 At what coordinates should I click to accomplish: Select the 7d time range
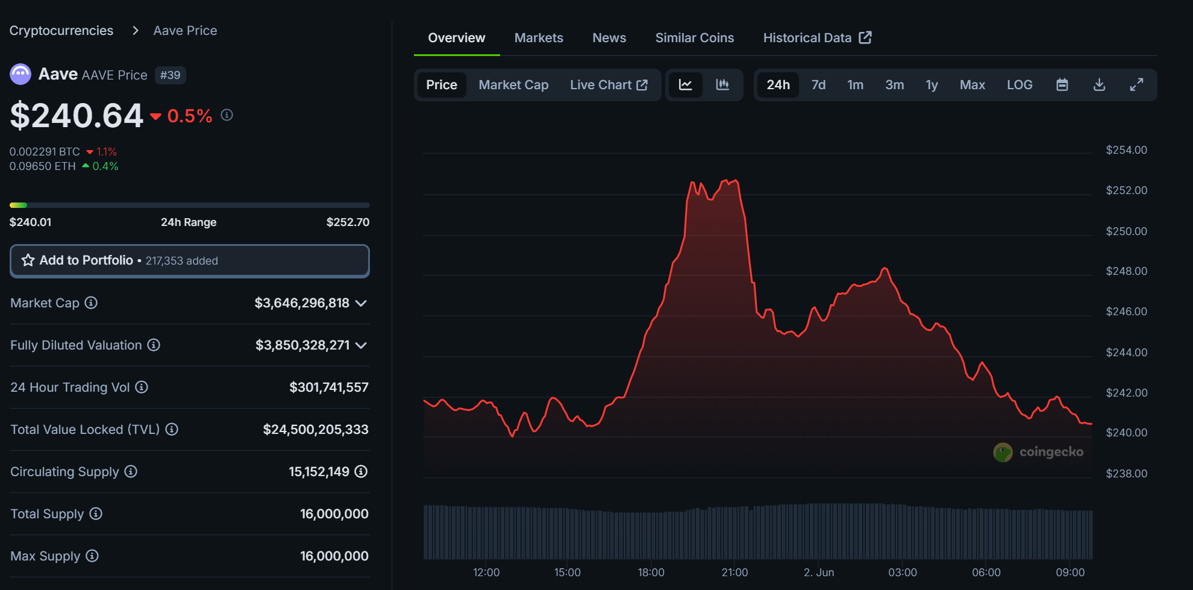point(818,85)
